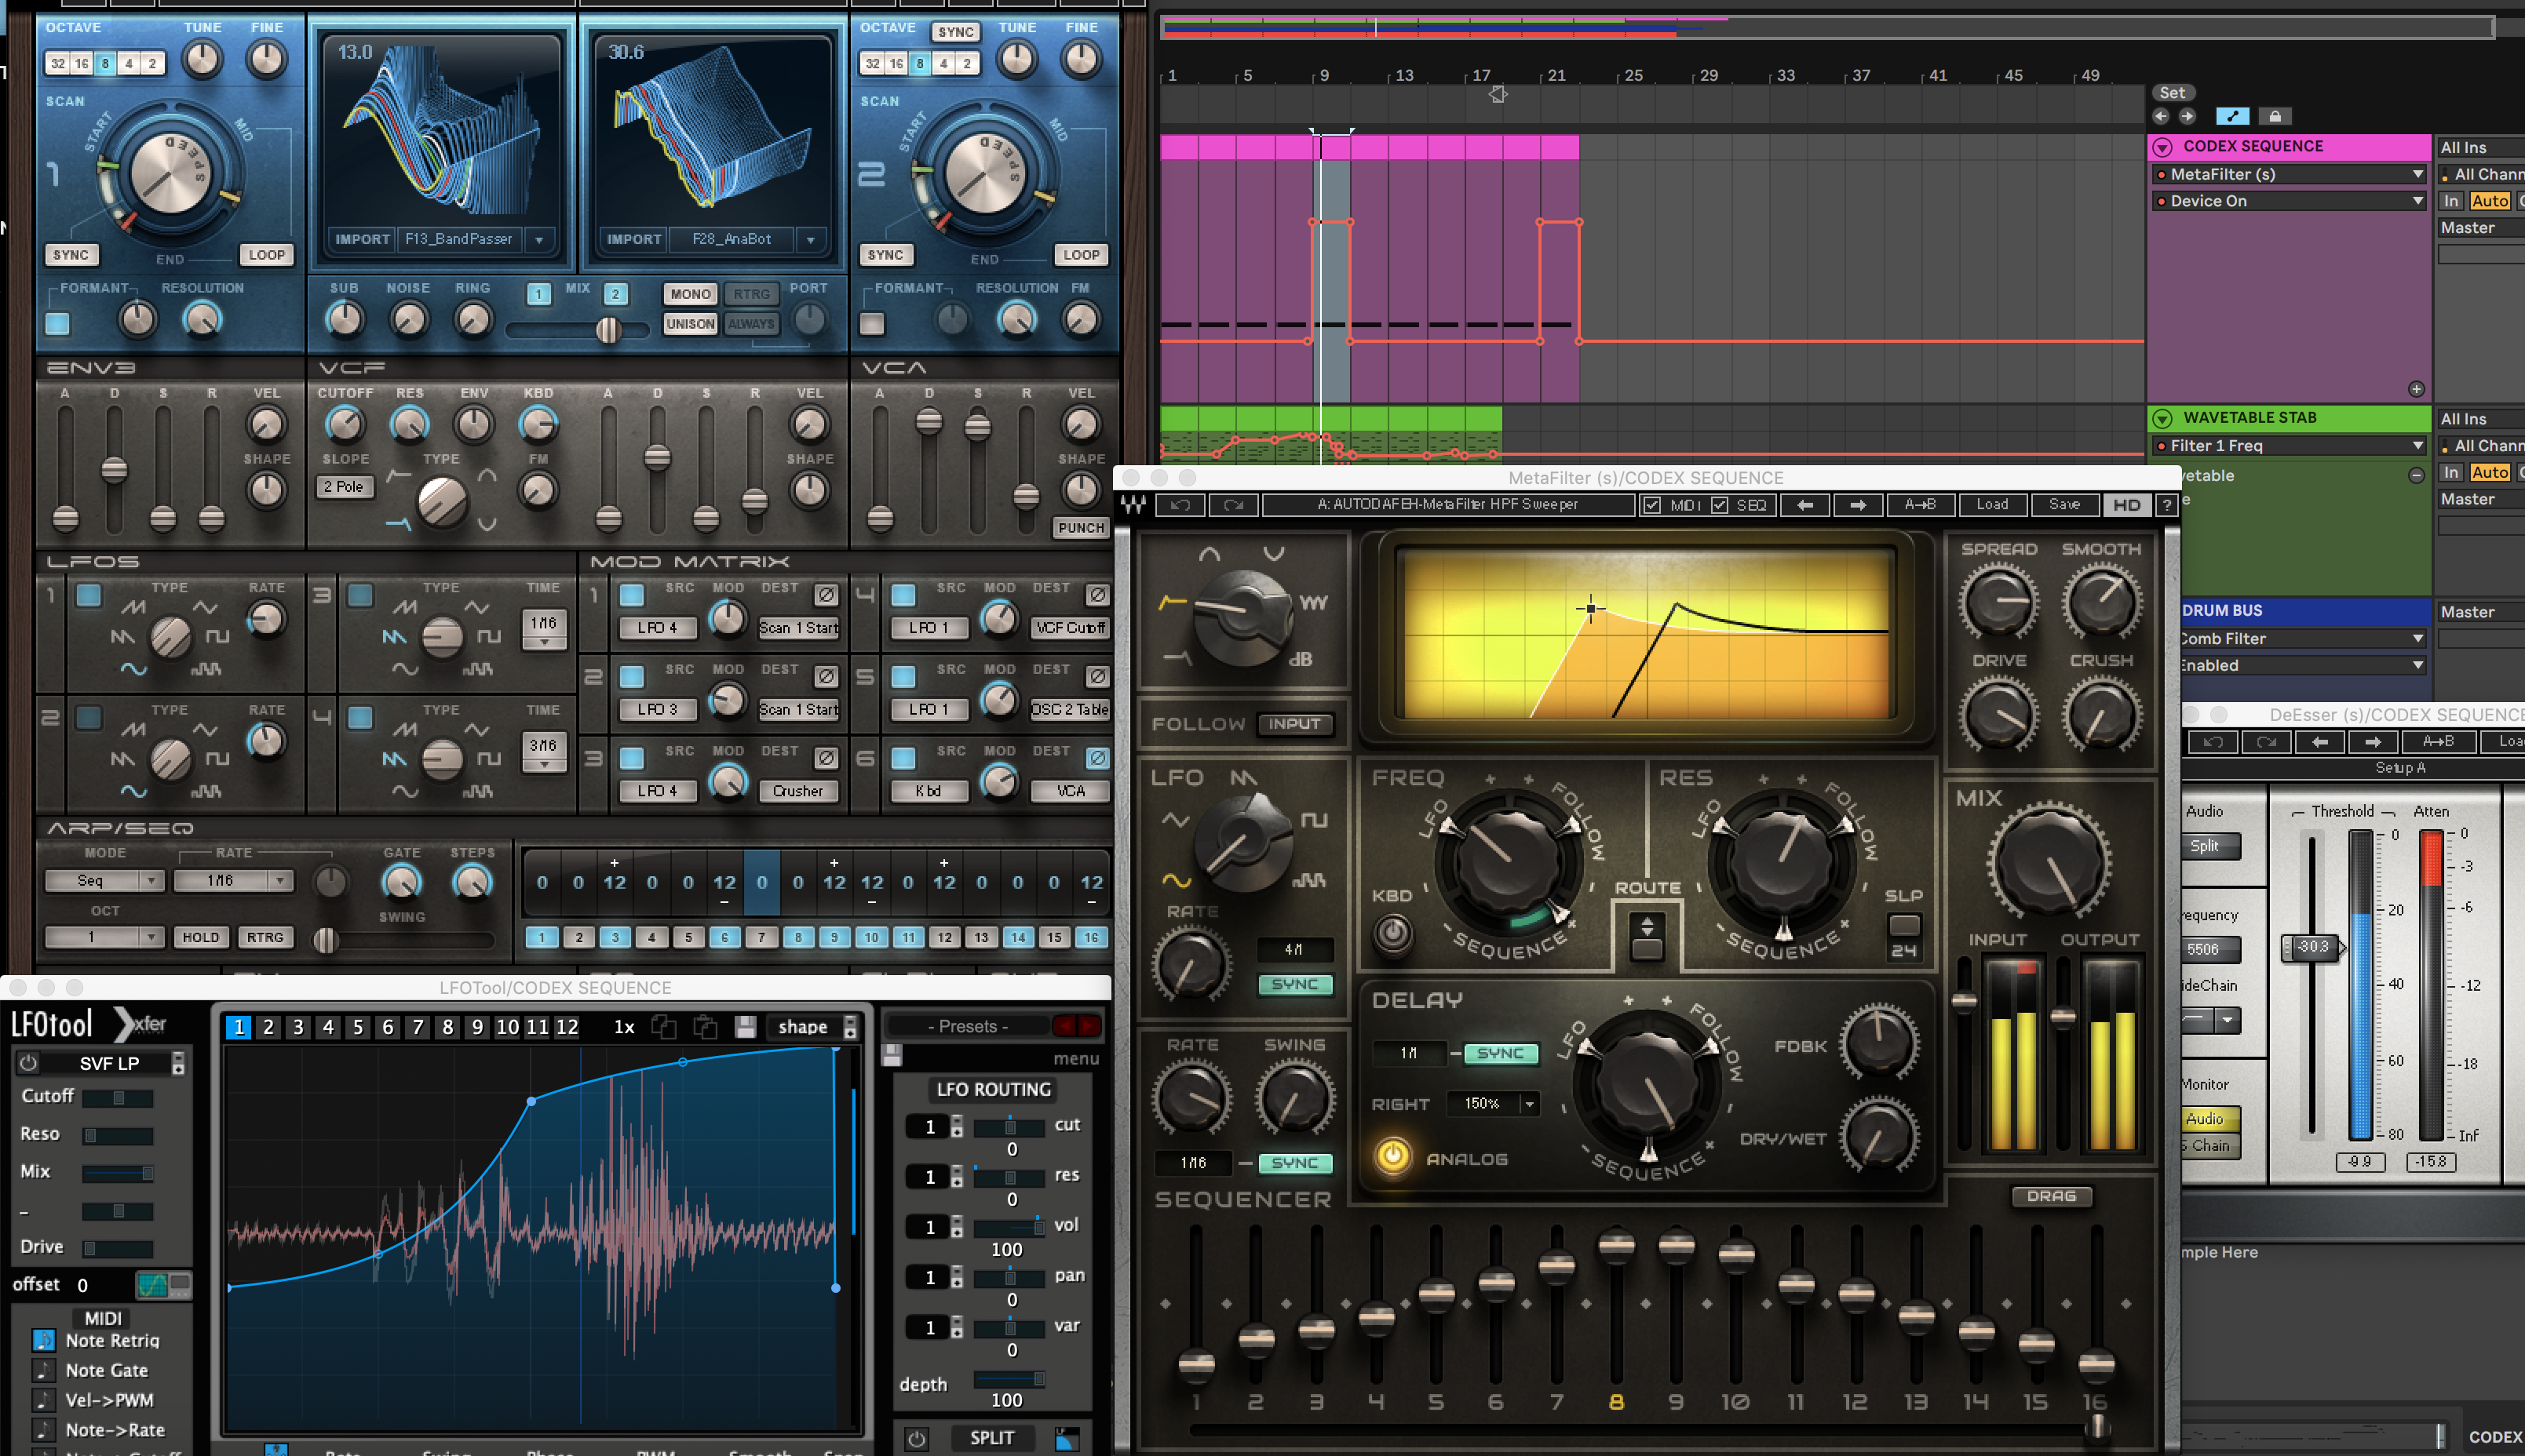
Task: Open arp MODE Seq dropdown in Codex
Action: (104, 880)
